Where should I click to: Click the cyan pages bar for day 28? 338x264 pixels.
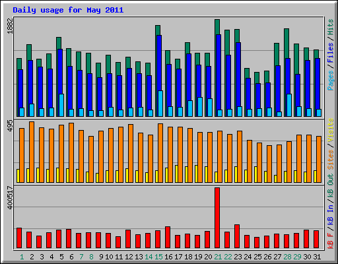coord(289,105)
